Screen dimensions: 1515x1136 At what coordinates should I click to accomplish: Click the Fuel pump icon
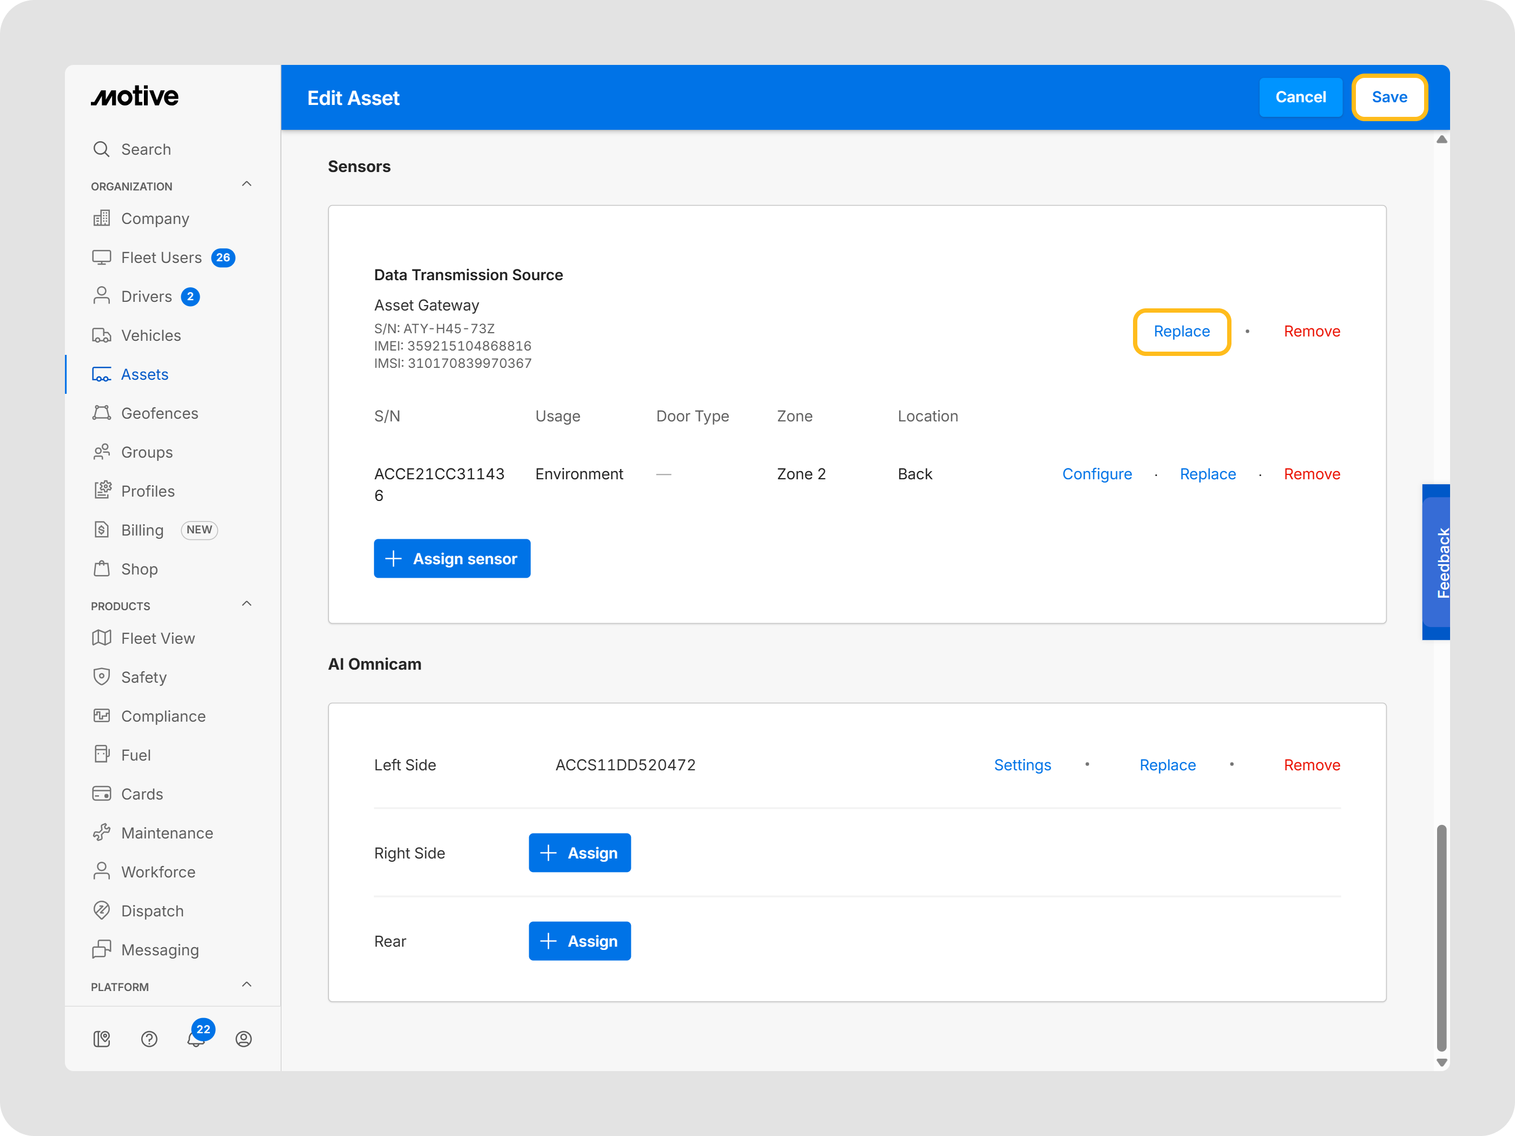101,755
